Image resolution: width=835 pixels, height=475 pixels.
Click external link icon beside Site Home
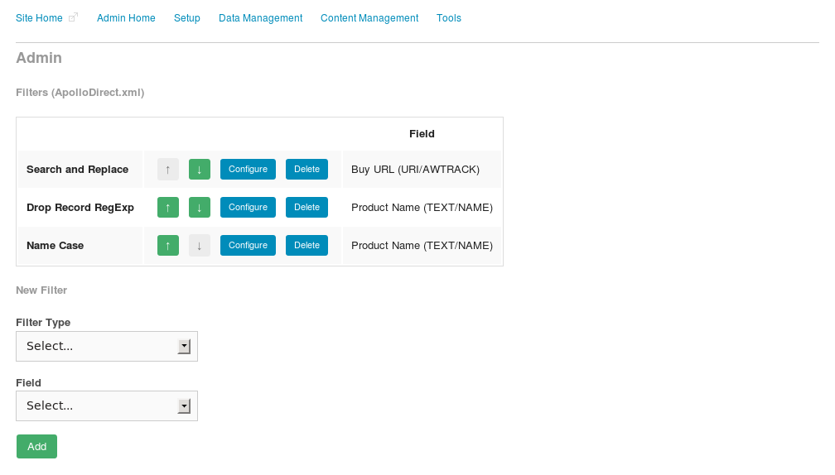[x=74, y=17]
